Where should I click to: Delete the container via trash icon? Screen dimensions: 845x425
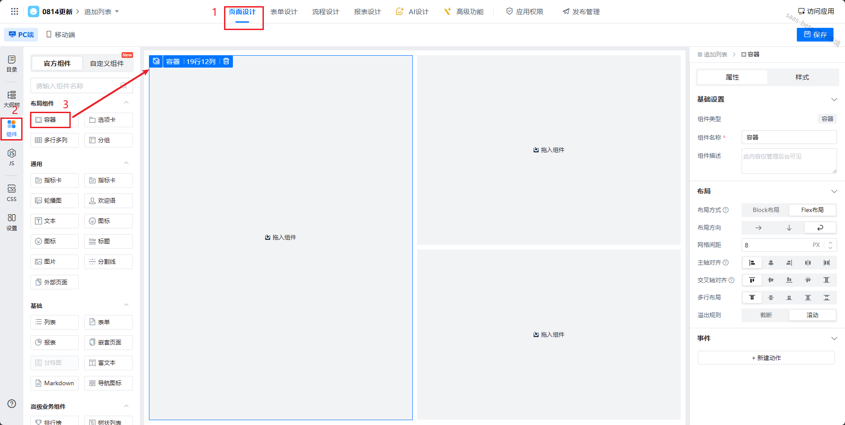(226, 61)
